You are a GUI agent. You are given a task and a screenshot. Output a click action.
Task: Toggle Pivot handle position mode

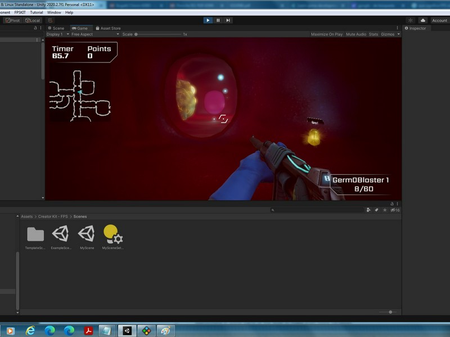point(12,20)
